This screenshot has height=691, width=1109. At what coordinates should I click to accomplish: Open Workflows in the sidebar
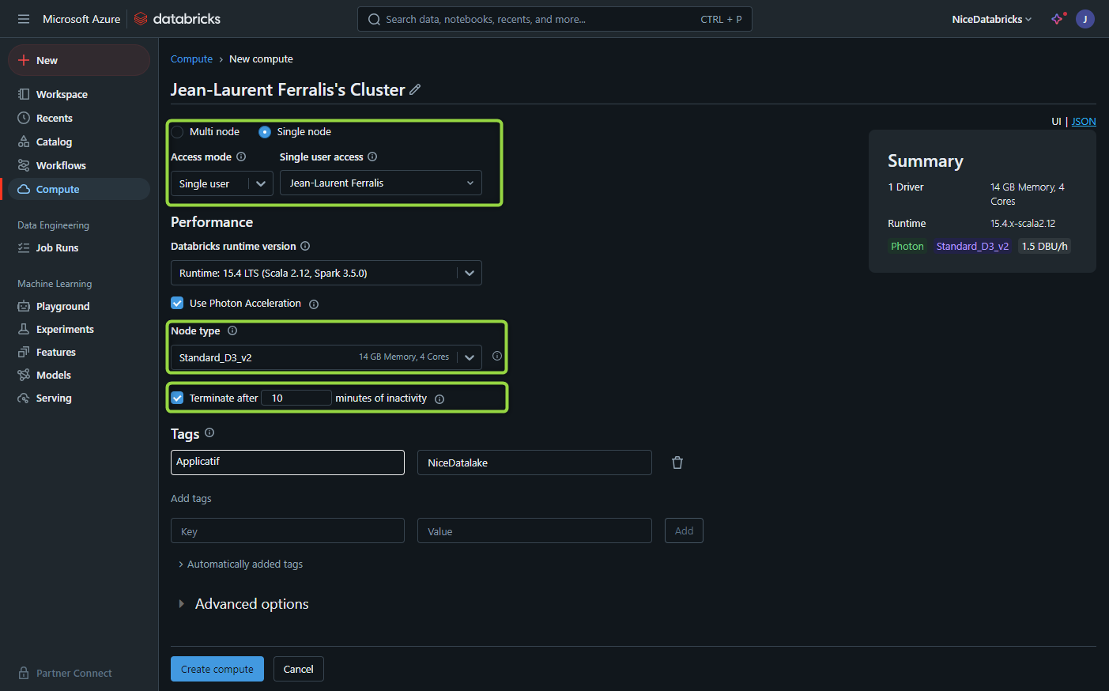[x=61, y=165]
